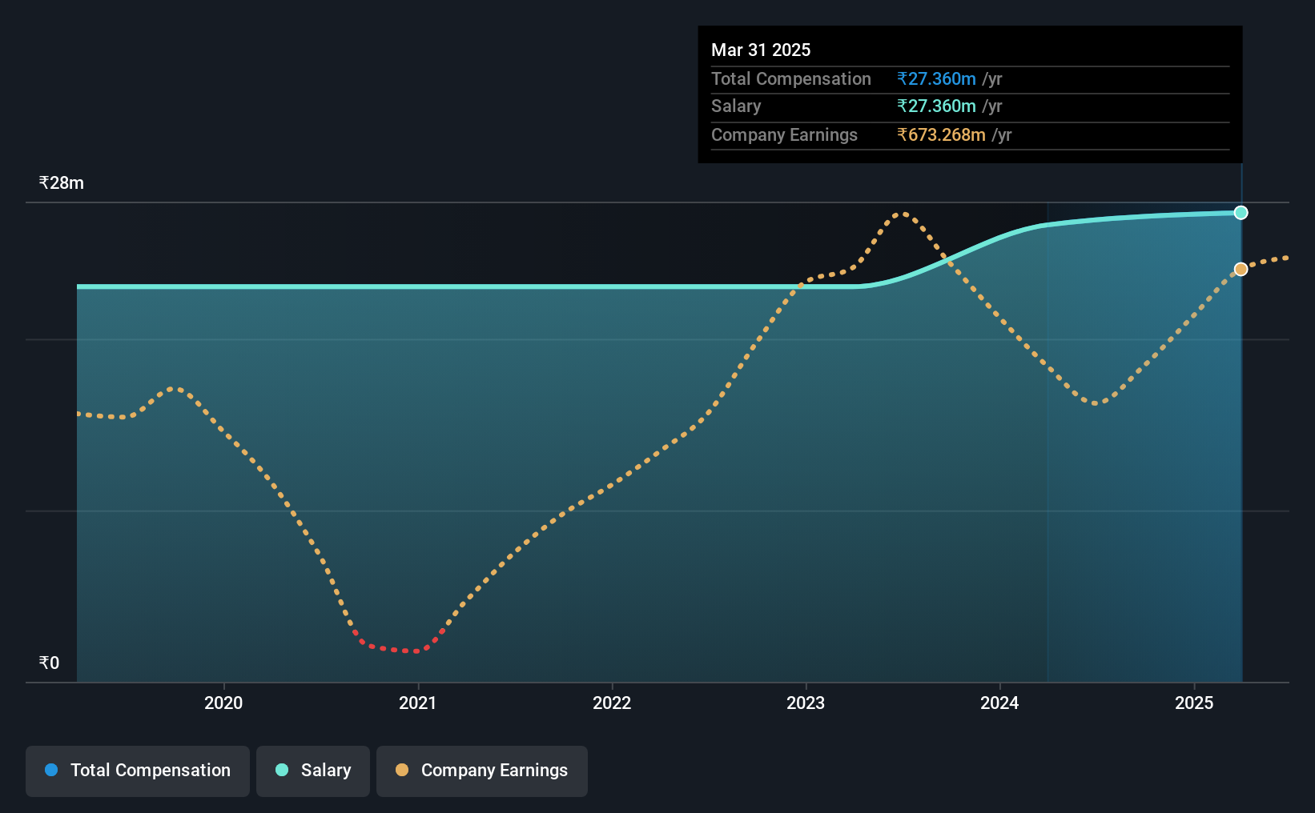Click the tooltip Total Compensation row label

tap(791, 79)
